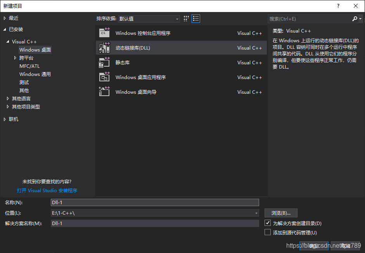Collapse the 已安装 node

click(5, 29)
